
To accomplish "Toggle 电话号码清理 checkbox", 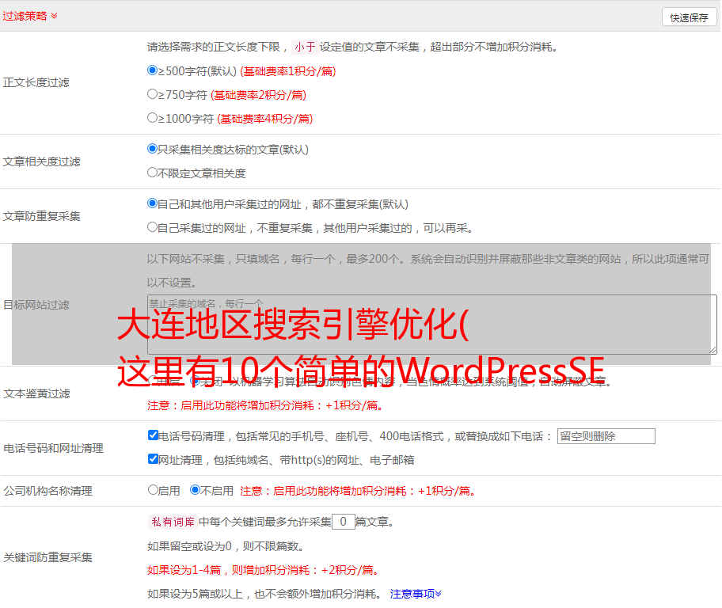I will tap(153, 435).
